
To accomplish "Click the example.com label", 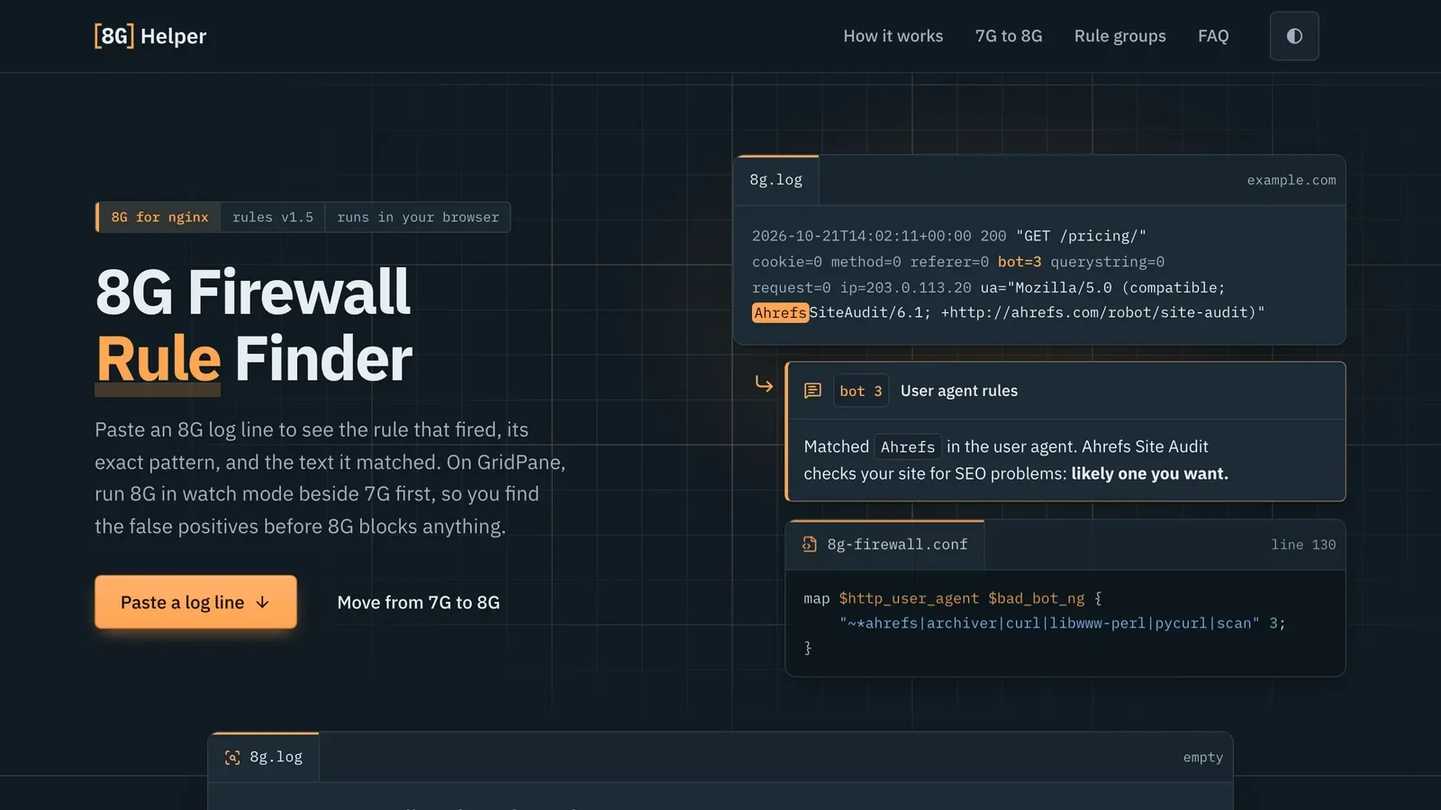I will click(1291, 180).
